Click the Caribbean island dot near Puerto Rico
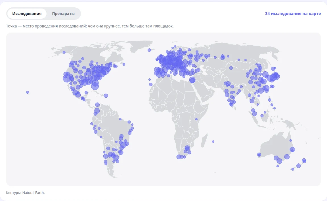This screenshot has width=327, height=201. [x=106, y=95]
